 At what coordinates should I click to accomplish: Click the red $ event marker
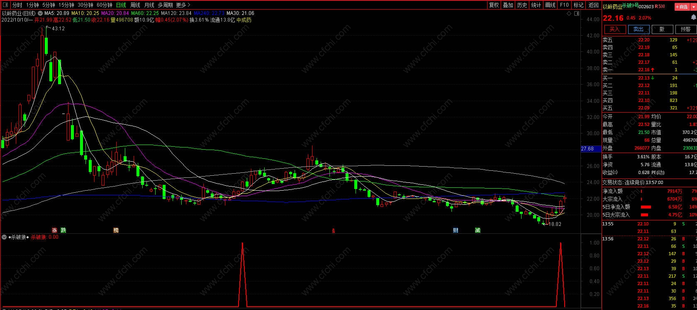333,230
